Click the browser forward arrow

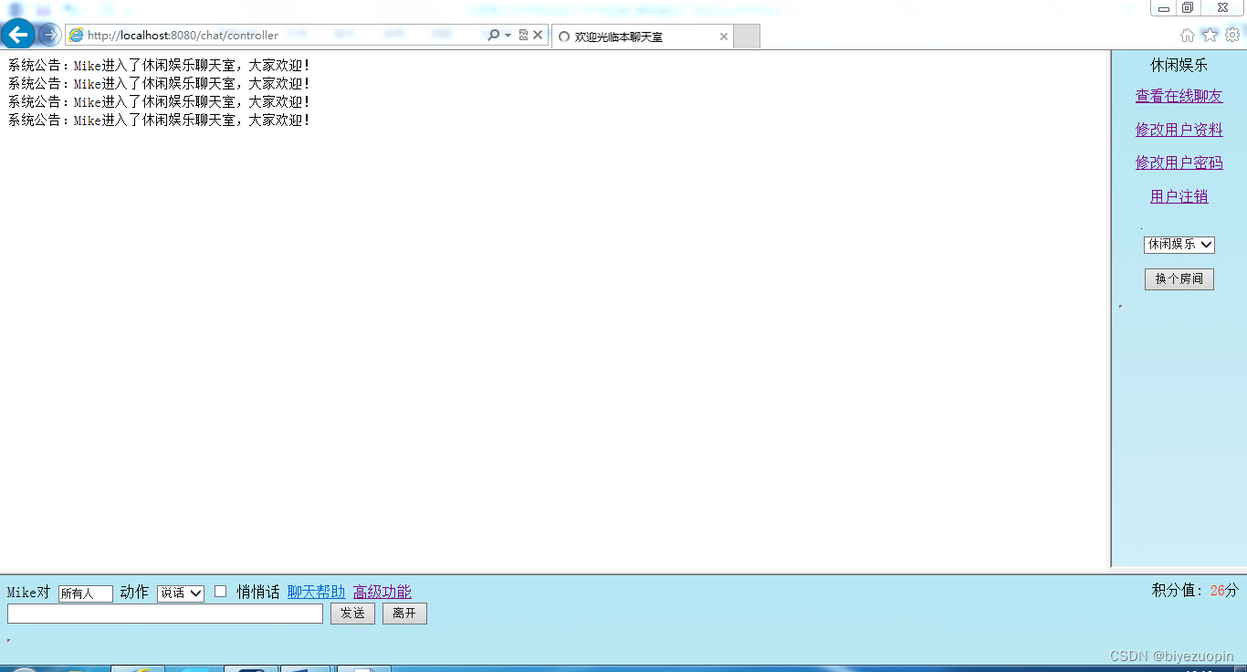click(49, 35)
